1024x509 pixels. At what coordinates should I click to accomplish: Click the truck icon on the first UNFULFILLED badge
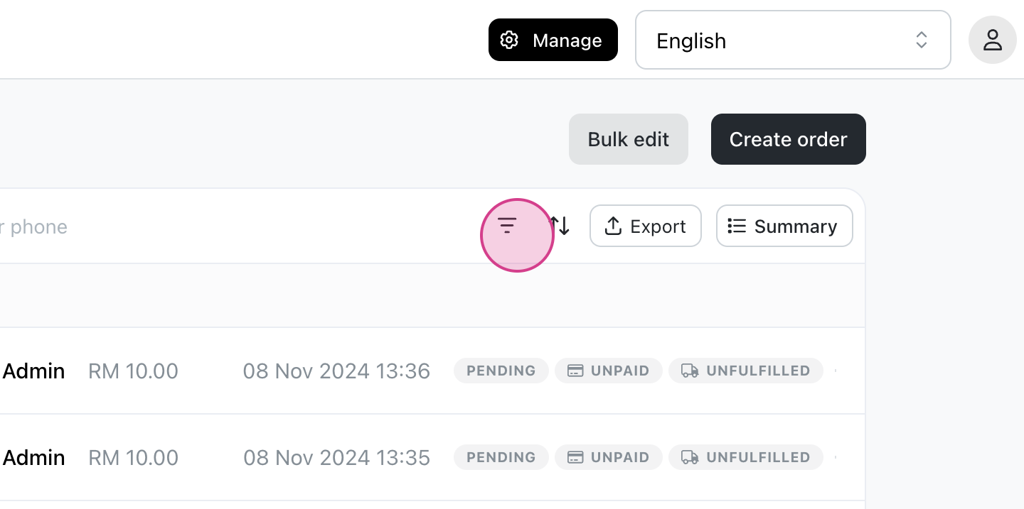[690, 371]
